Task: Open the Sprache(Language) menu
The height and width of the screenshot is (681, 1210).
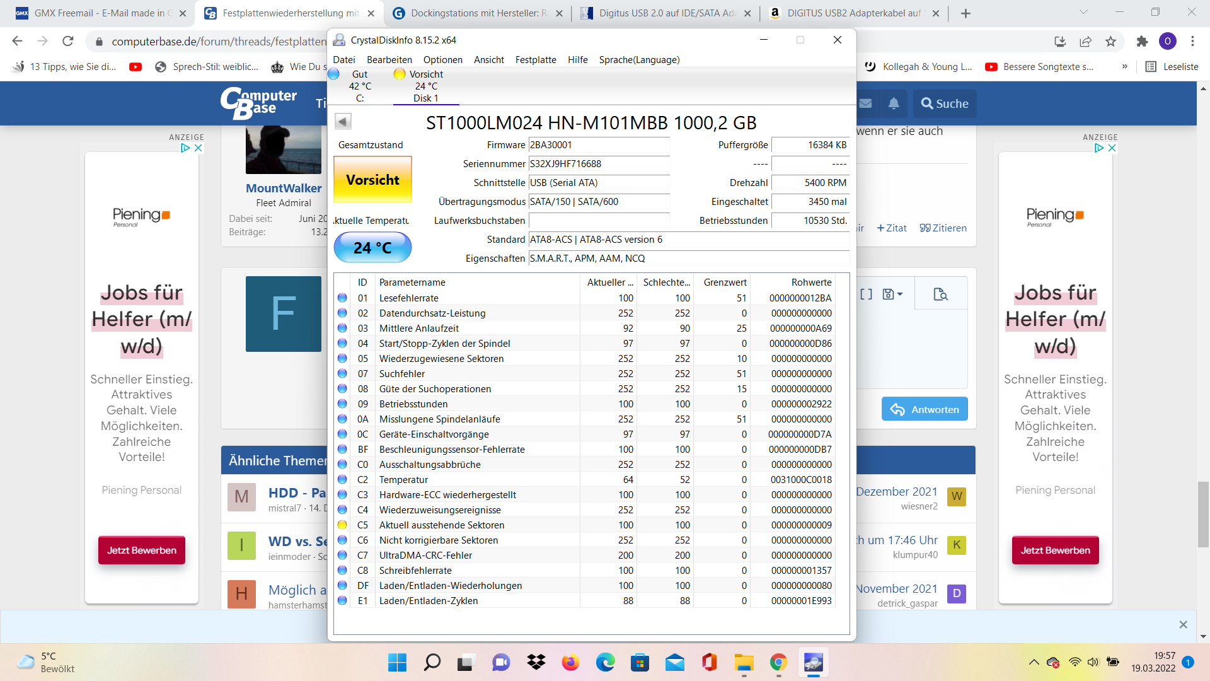Action: (x=639, y=60)
